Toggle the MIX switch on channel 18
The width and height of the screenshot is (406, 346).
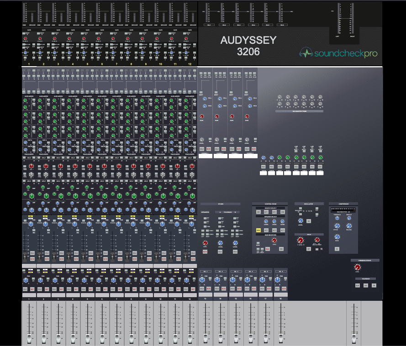point(285,278)
